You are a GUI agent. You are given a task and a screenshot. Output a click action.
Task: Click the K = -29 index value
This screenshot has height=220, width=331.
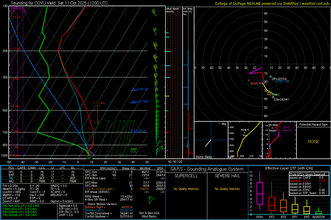(x=35, y=186)
